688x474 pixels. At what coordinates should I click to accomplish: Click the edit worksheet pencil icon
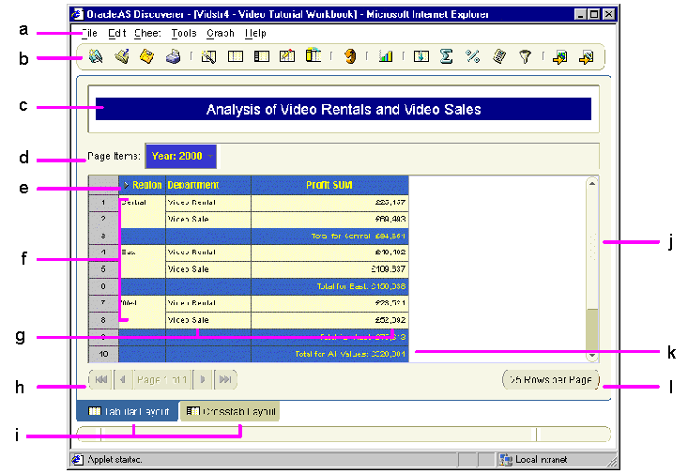click(287, 56)
